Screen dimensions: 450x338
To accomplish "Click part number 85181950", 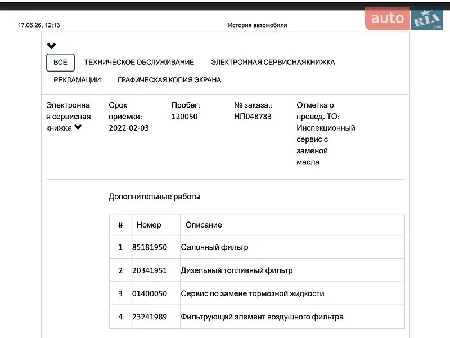I will pyautogui.click(x=150, y=247).
